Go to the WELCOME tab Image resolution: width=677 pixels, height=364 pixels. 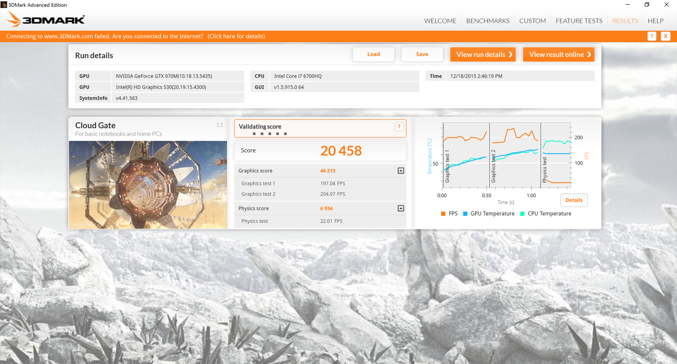click(x=440, y=21)
